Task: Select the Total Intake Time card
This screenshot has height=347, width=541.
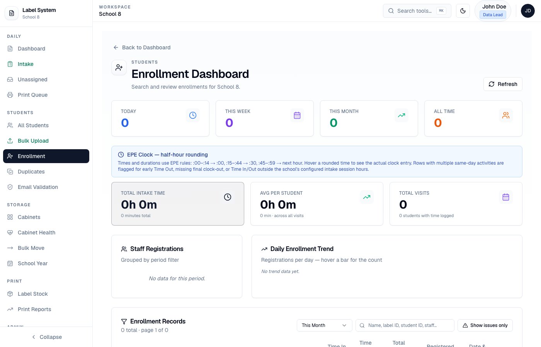Action: point(178,204)
